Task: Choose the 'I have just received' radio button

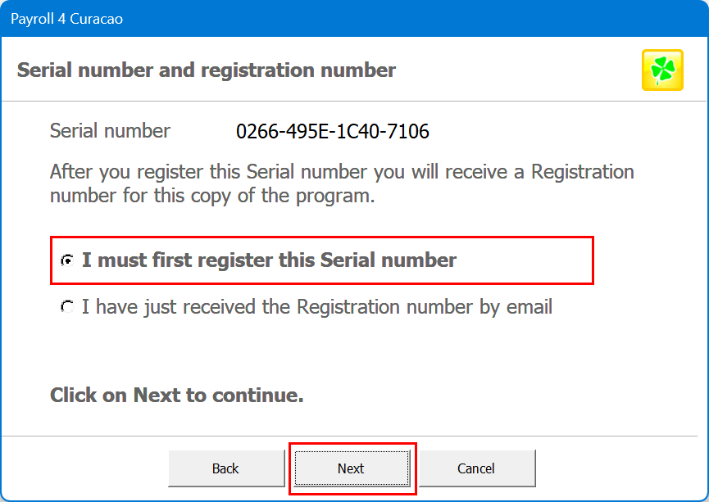Action: point(67,307)
